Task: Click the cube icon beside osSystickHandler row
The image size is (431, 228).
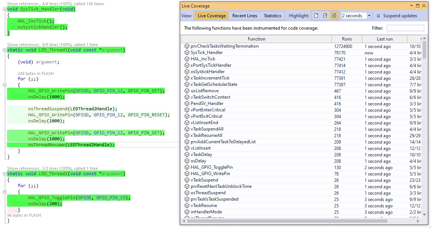Action: (187, 72)
